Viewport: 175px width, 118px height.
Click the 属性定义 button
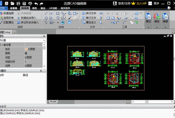pyautogui.click(x=89, y=23)
